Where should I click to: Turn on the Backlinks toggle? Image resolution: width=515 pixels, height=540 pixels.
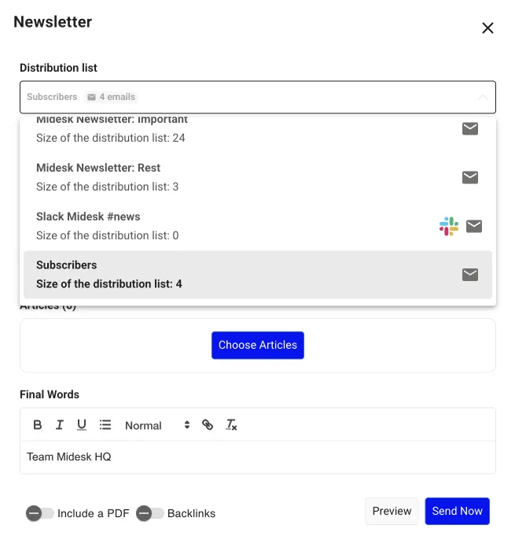click(150, 513)
